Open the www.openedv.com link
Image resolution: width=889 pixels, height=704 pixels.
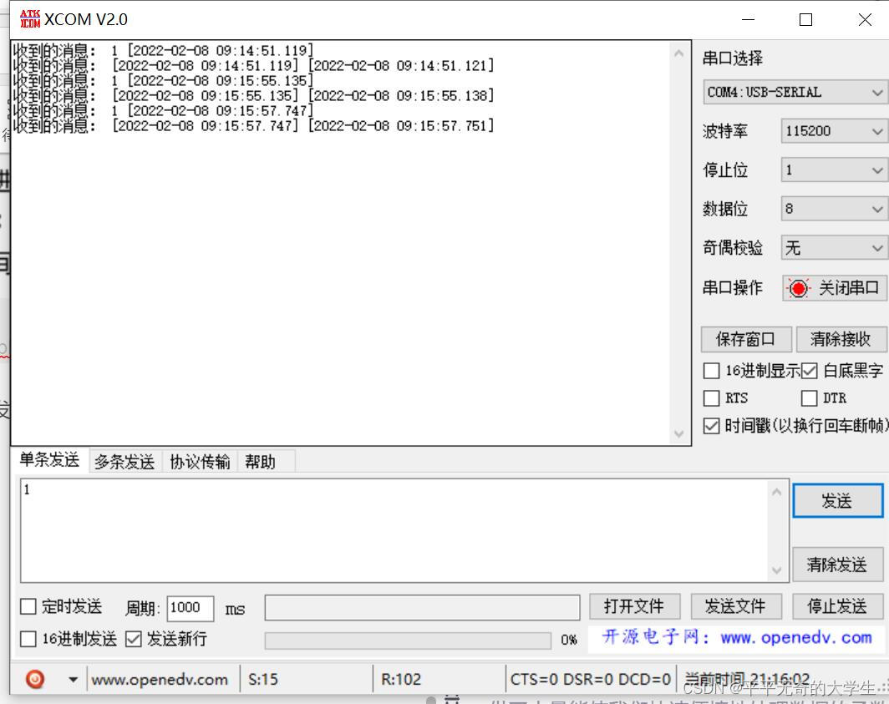(160, 679)
